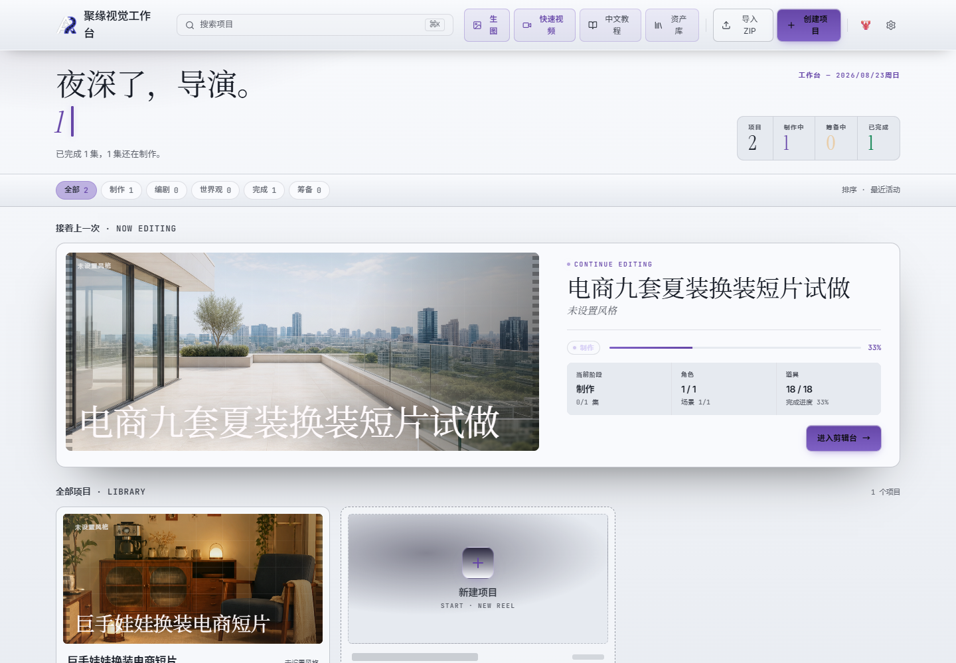956x663 pixels.
Task: Click the ⌘K shortcut badge
Action: (x=435, y=25)
